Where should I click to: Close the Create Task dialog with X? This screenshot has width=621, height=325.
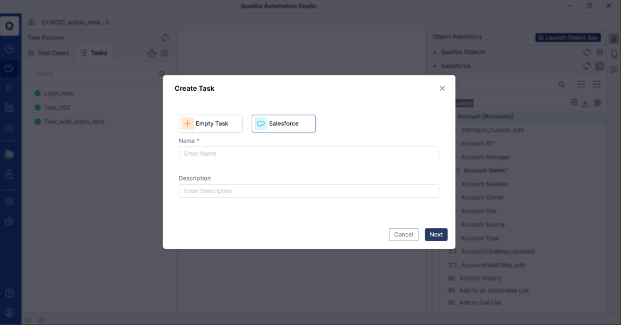click(x=442, y=88)
